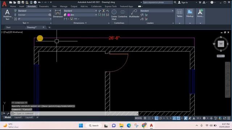Image resolution: width=232 pixels, height=130 pixels.
Task: Click the Sign In button
Action: click(x=183, y=3)
